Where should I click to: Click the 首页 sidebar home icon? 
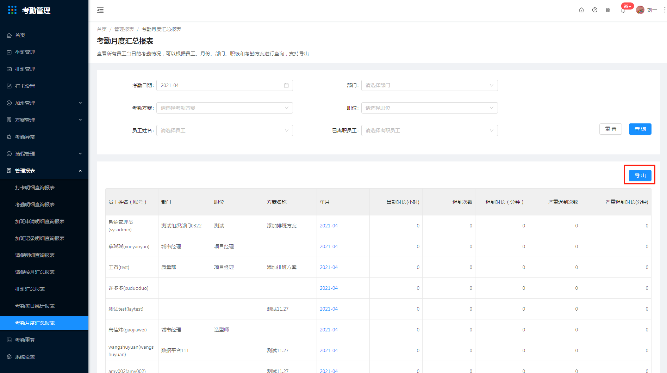pyautogui.click(x=9, y=35)
